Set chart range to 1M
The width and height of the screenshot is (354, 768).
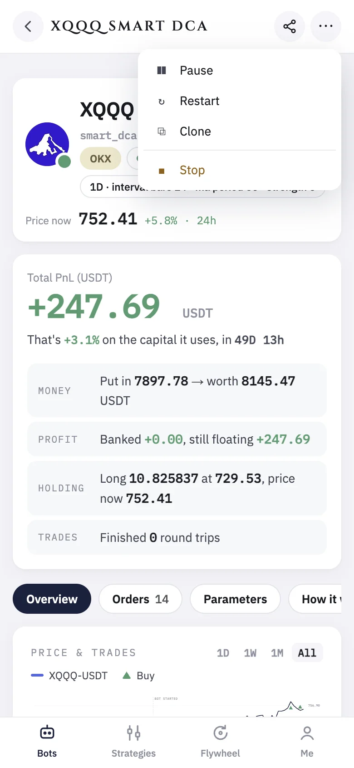point(277,653)
